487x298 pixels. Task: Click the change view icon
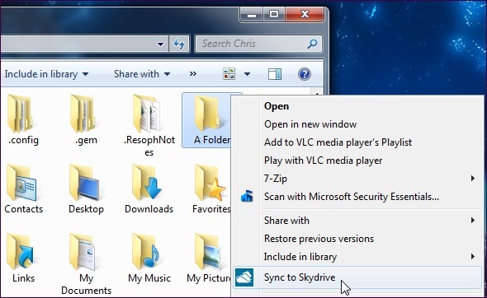tap(229, 74)
